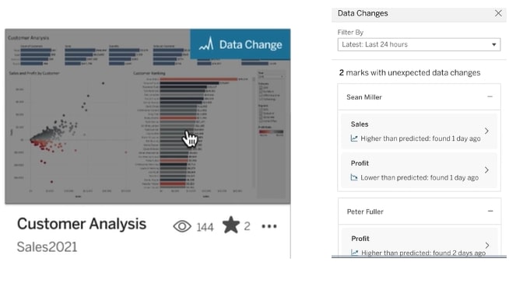Screen dimensions: 509x283
Task: Open the three-dot more actions menu
Action: pyautogui.click(x=269, y=226)
